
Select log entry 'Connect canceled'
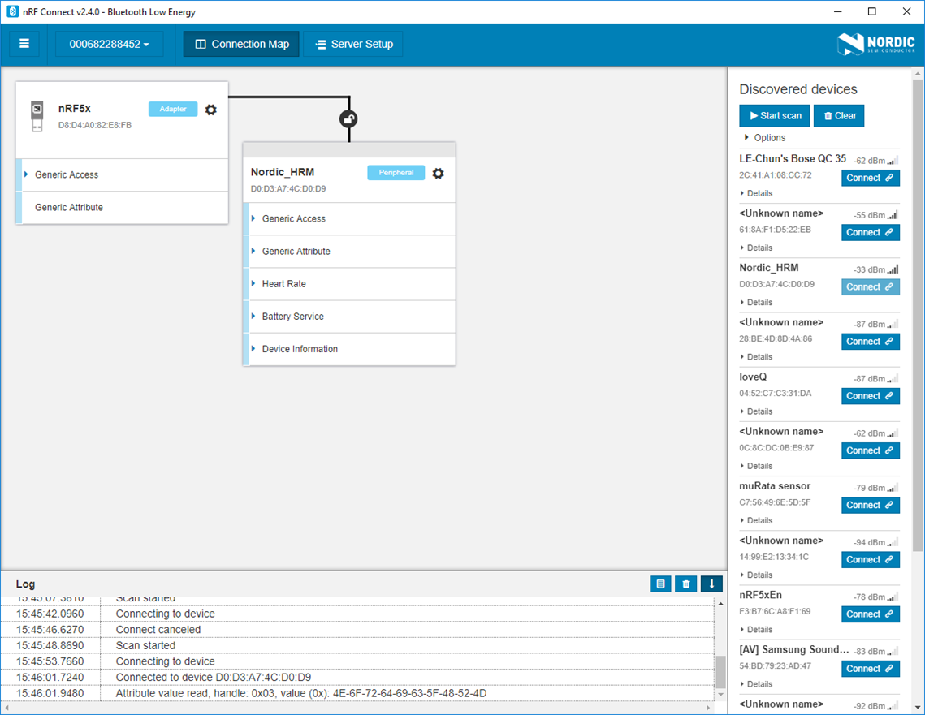(x=357, y=630)
